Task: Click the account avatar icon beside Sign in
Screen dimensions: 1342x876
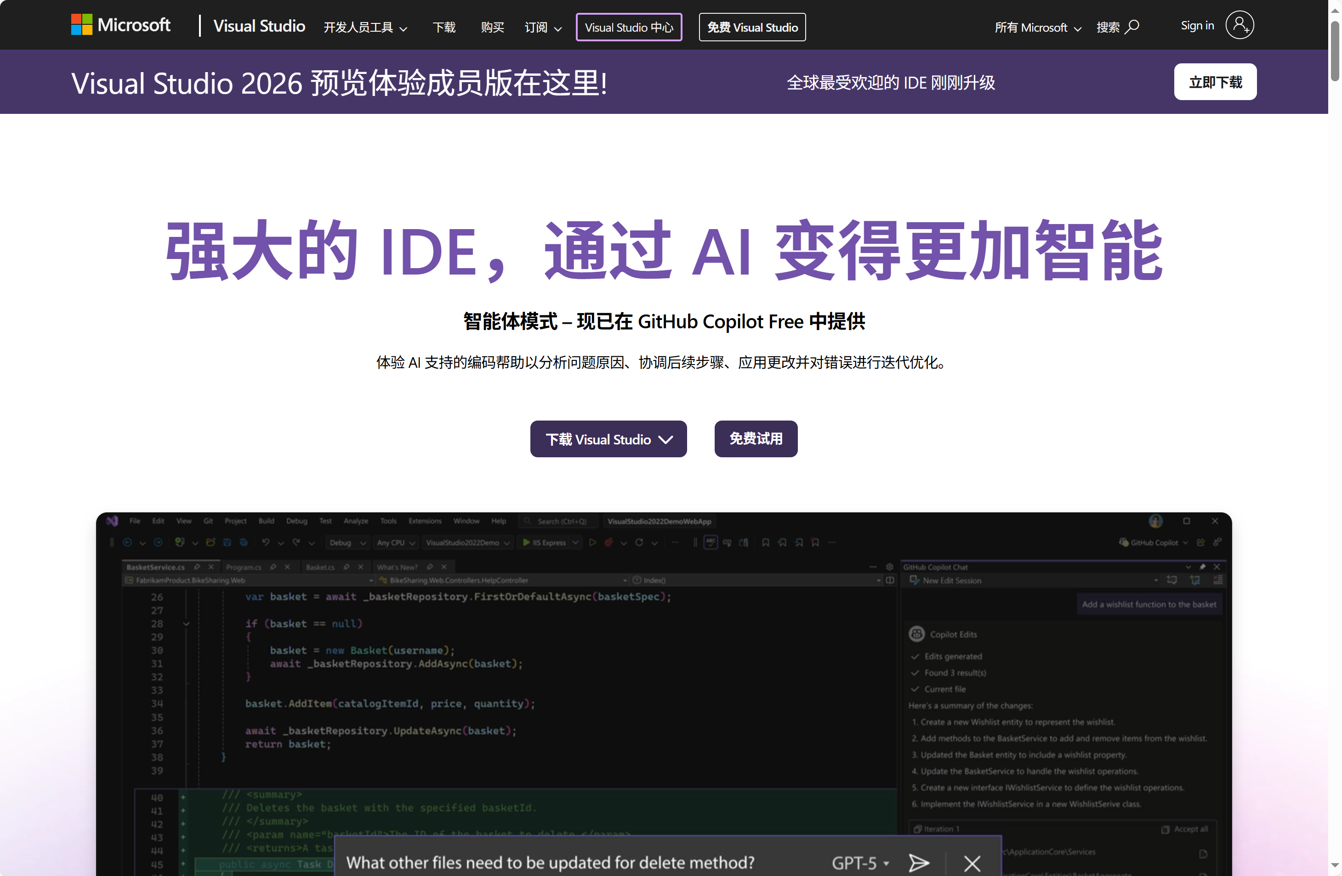Action: pos(1240,25)
